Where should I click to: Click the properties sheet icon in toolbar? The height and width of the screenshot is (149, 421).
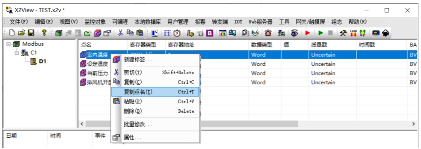(107, 33)
